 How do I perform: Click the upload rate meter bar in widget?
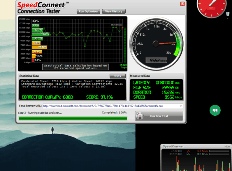[219, 151]
